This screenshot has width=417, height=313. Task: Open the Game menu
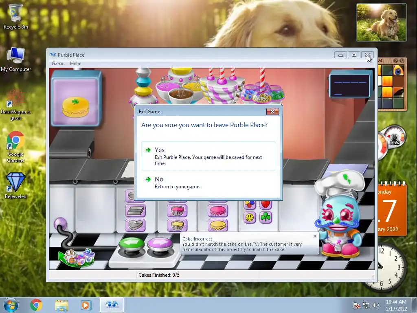point(58,63)
